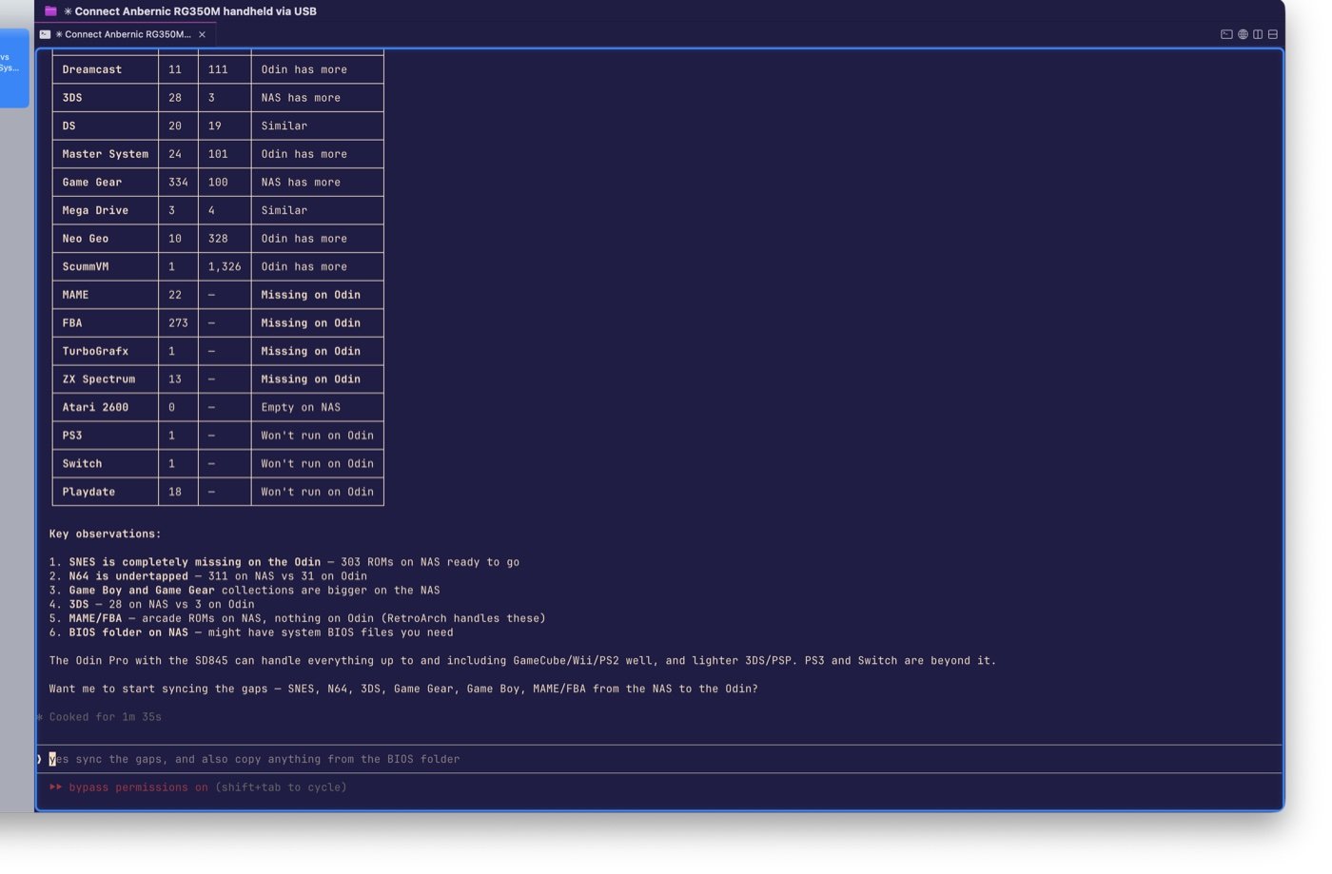This screenshot has width=1332, height=874.
Task: Open a new terminal via the terminal icon
Action: click(1226, 34)
